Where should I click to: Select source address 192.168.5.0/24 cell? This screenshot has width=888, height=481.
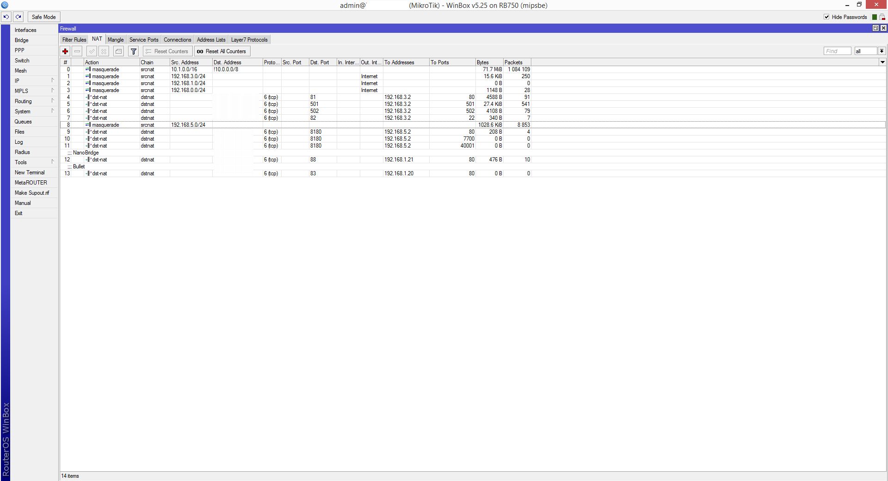191,125
